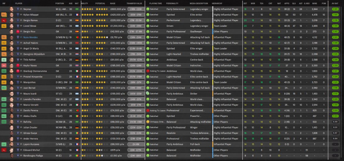Screen dimensions: 344x161
Task: Sort by the PLAYING TIME column header
Action: (x=156, y=3)
